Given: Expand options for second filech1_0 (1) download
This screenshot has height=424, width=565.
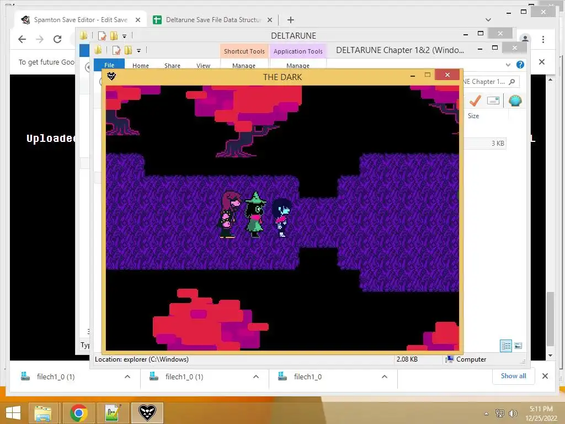Looking at the screenshot, I should [256, 377].
